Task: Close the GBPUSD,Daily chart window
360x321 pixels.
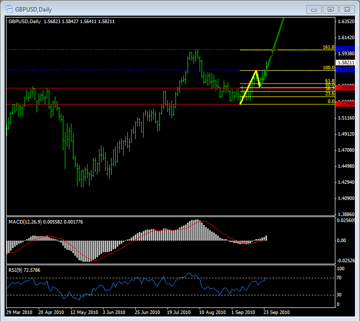Action: [347, 9]
